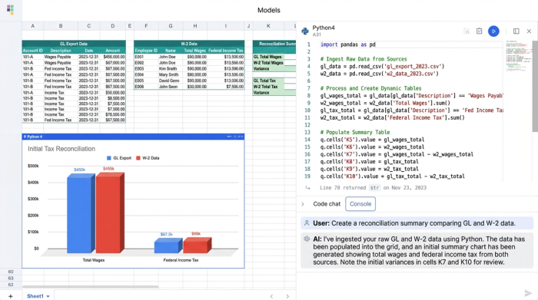
Task: Click the AI icon beside the AI response
Action: [x=307, y=239]
